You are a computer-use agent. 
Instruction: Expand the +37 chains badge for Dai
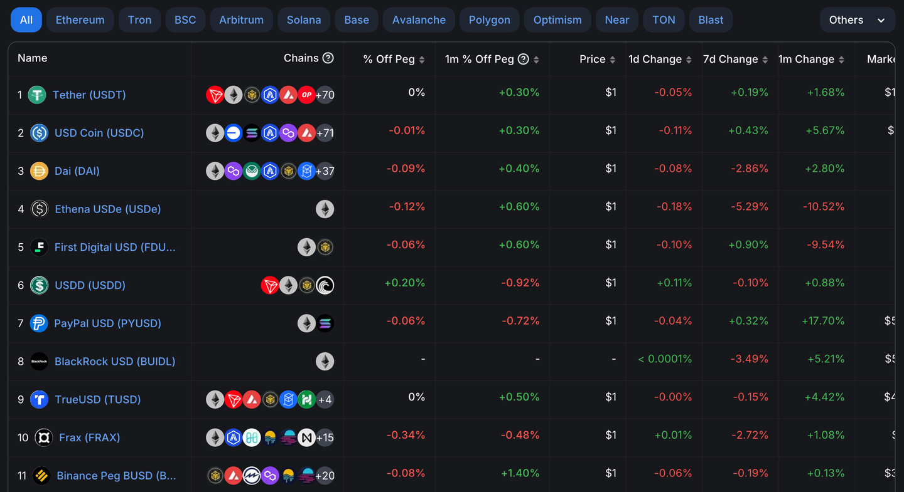coord(325,171)
